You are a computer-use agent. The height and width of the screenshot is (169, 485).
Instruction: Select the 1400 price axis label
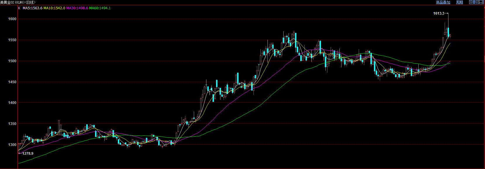[x=12, y=103]
